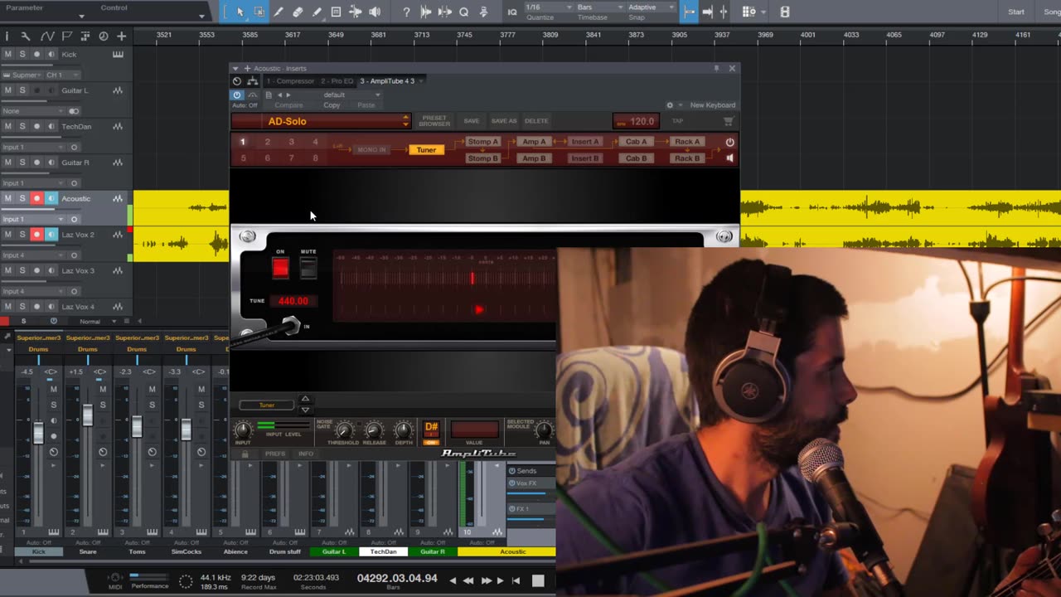Toggle the AmpliTube tuner ON switch
Image resolution: width=1061 pixels, height=597 pixels.
pyautogui.click(x=280, y=267)
